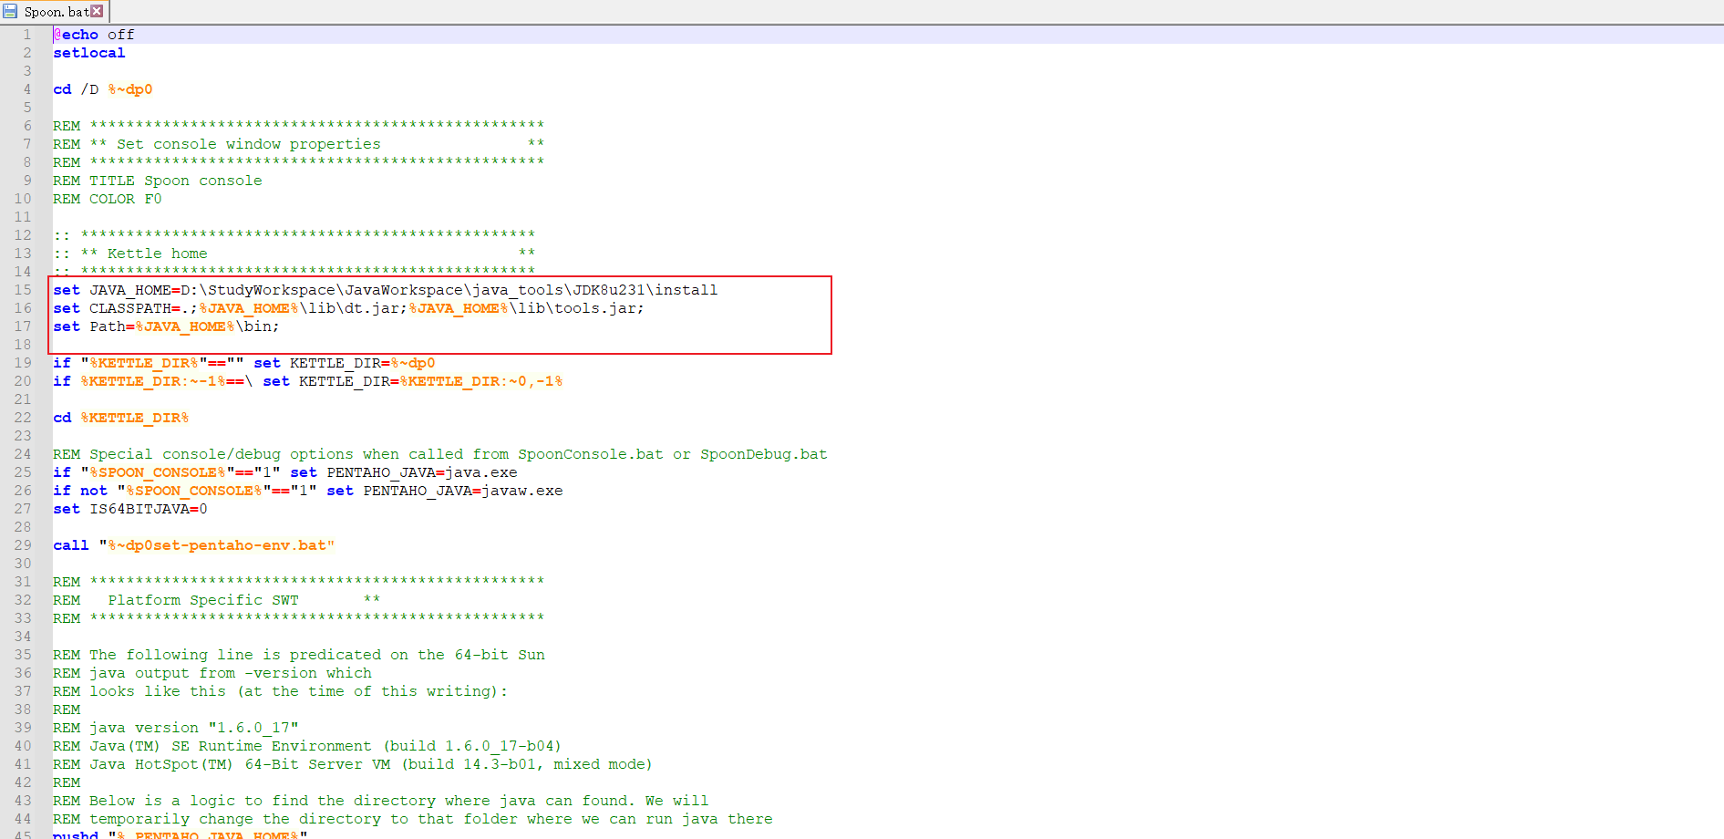Click 'REM Special console/debug options' comment
The height and width of the screenshot is (839, 1724).
440,454
